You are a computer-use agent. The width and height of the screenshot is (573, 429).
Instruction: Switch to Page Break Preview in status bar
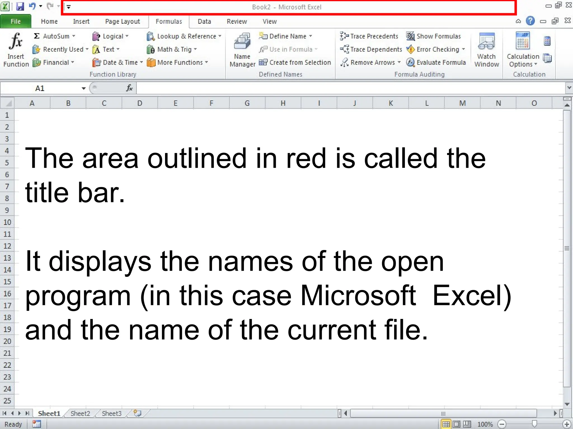[467, 424]
